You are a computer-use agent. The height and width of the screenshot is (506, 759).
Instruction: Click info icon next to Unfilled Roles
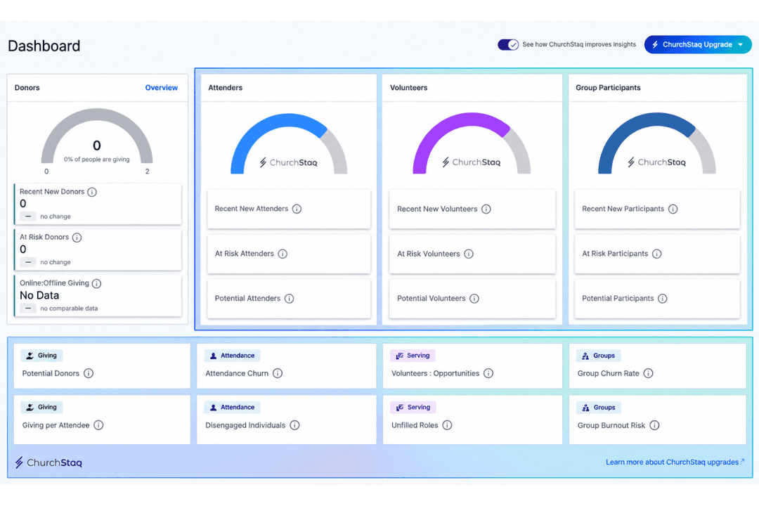coord(447,425)
